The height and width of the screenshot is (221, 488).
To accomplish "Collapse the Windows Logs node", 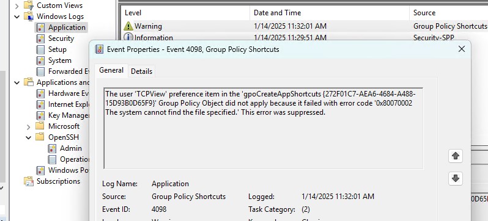I will click(17, 16).
